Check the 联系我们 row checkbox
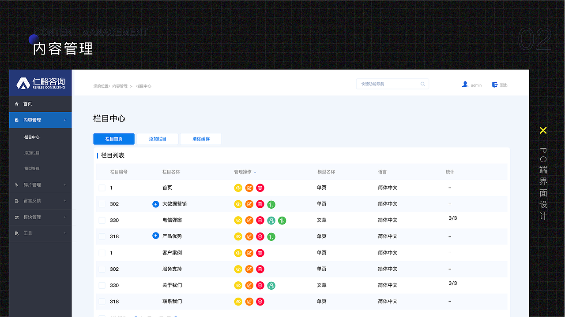This screenshot has width=565, height=317. pyautogui.click(x=102, y=302)
